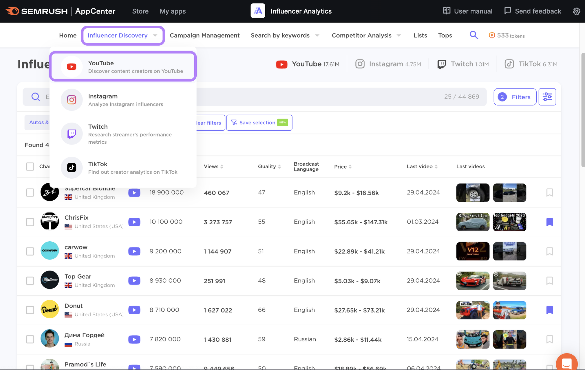Toggle checkbox for Top Gear row

point(30,280)
